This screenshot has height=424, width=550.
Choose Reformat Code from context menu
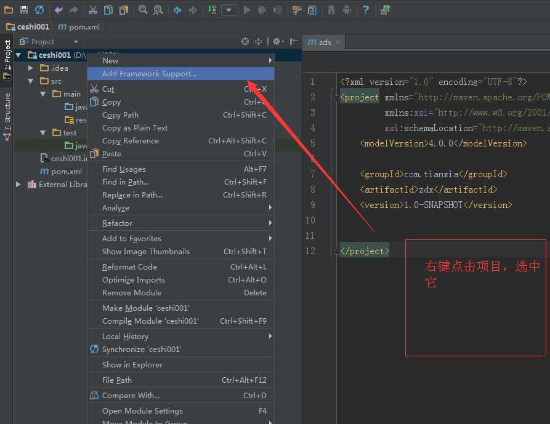[x=180, y=267]
